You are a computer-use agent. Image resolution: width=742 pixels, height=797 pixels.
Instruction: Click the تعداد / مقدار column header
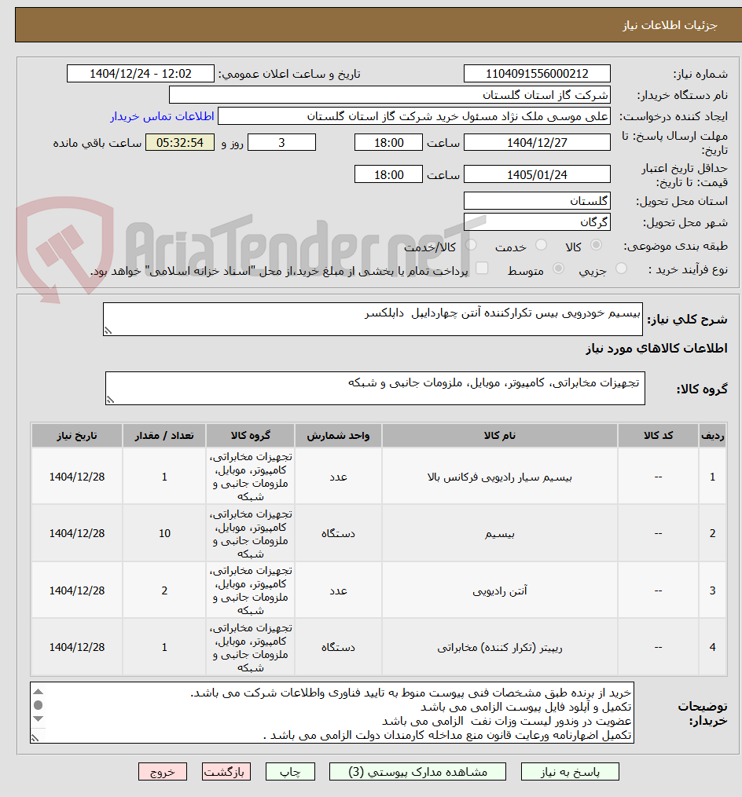click(x=164, y=436)
